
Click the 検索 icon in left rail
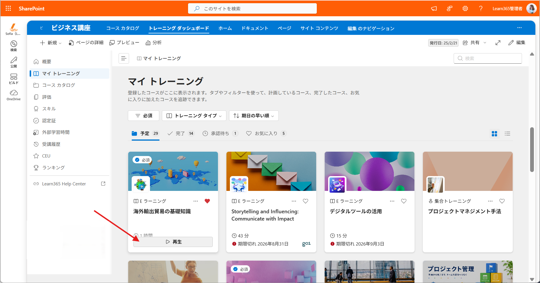point(14,46)
